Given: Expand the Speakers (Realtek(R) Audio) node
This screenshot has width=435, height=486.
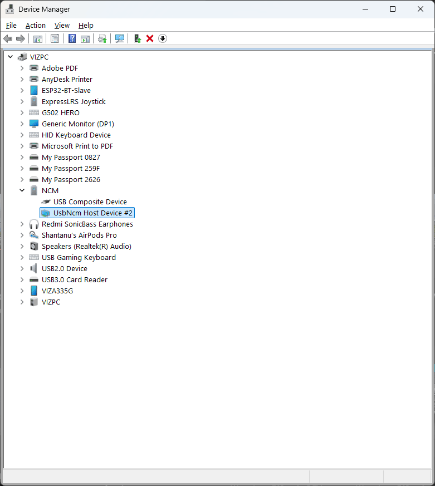Looking at the screenshot, I should point(22,247).
